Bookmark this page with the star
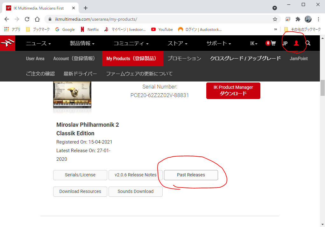Screen dimensions: 325x227 [x=275, y=19]
